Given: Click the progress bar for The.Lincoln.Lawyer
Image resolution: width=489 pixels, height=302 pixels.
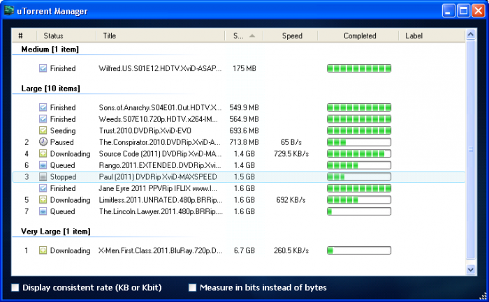Looking at the screenshot, I should 359,211.
